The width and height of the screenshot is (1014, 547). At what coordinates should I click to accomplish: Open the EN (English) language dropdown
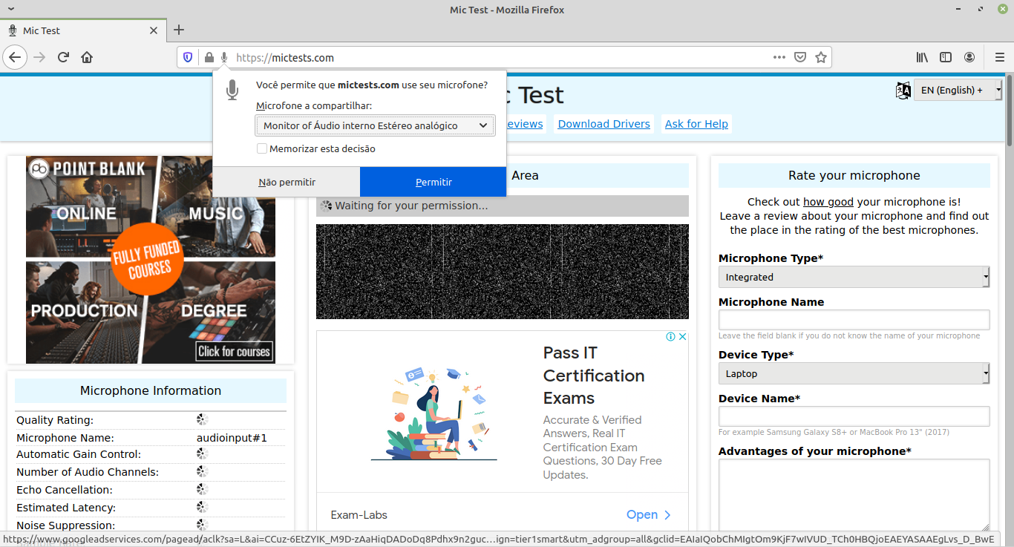[x=958, y=90]
